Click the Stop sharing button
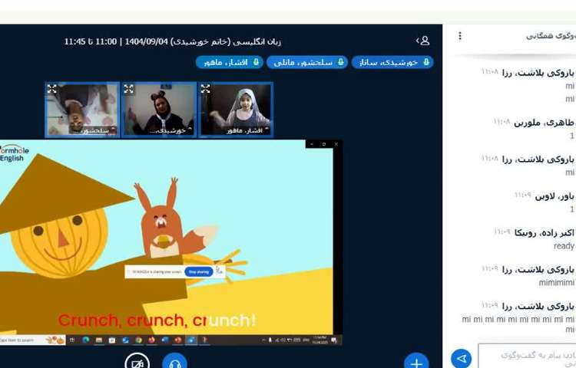The image size is (576, 368). coord(199,272)
